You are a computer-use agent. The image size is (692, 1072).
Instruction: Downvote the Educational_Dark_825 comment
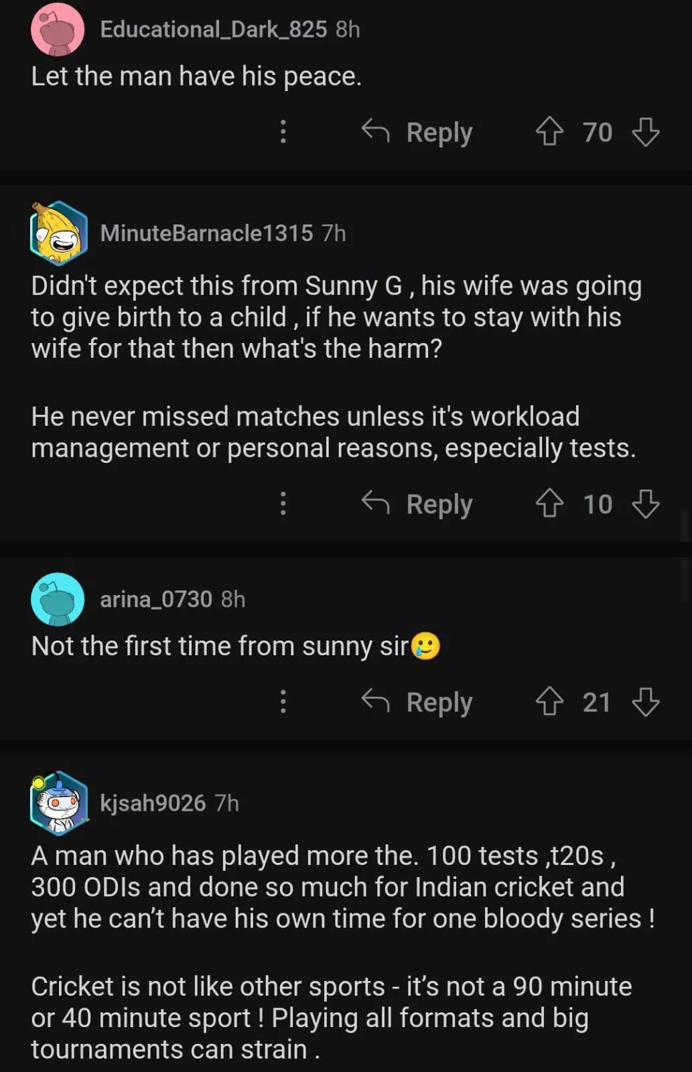646,132
